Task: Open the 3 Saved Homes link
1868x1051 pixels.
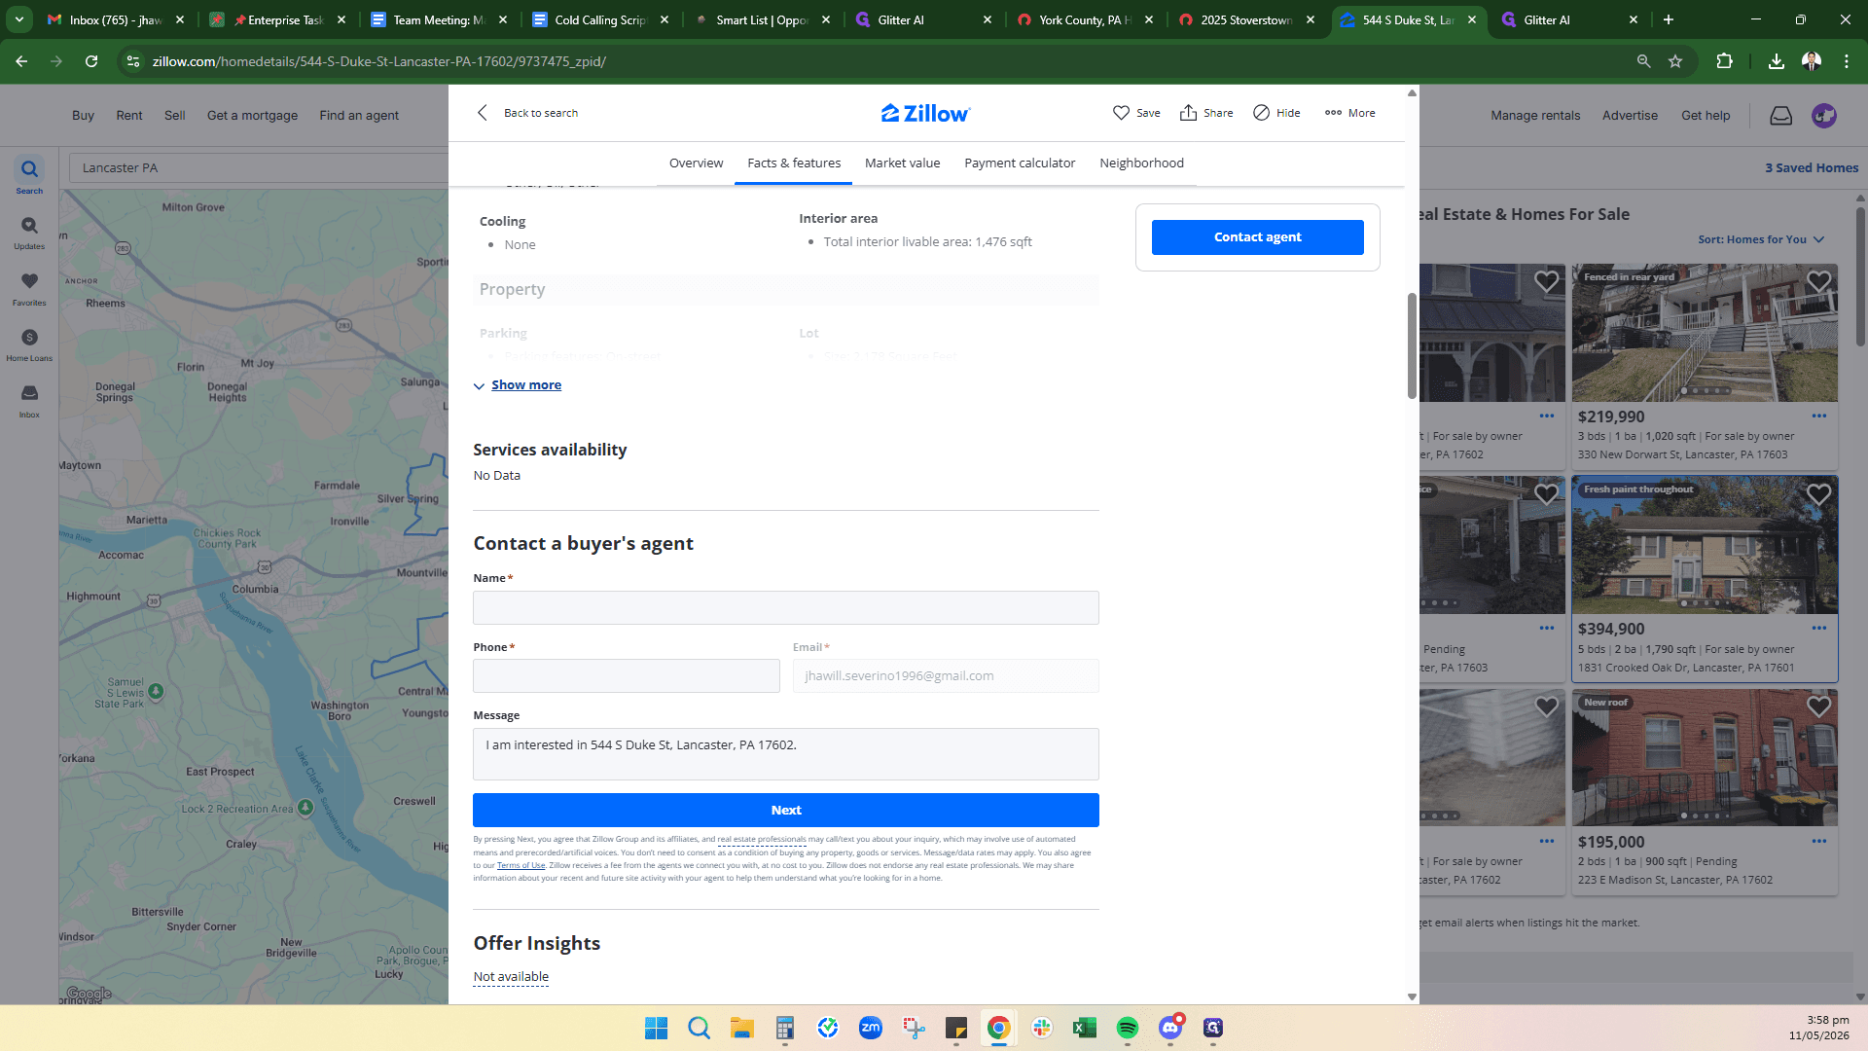Action: click(x=1812, y=168)
